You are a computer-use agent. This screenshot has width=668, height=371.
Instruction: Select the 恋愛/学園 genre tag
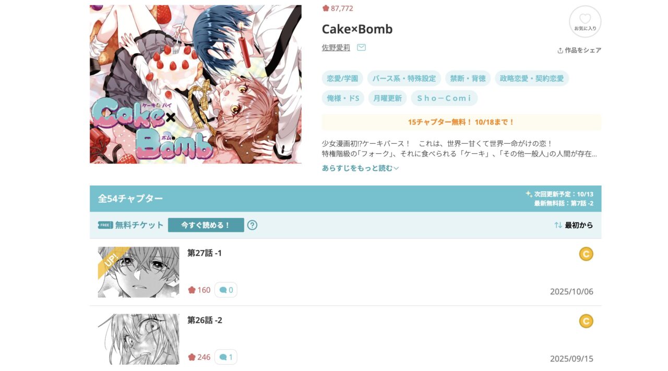[342, 79]
